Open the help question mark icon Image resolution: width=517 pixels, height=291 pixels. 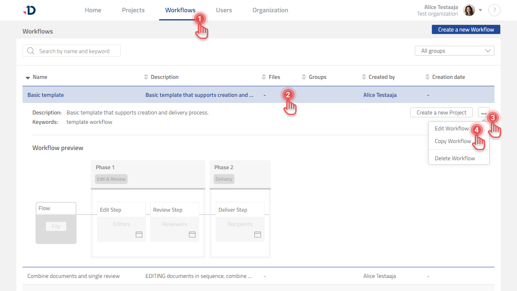[494, 10]
